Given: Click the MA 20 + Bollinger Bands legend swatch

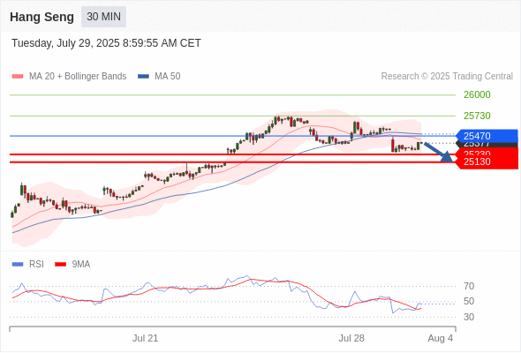Looking at the screenshot, I should tap(18, 77).
